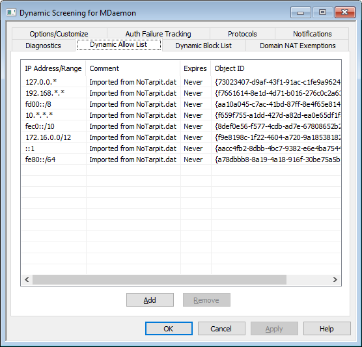Confirm with the OK button

[x=169, y=329]
